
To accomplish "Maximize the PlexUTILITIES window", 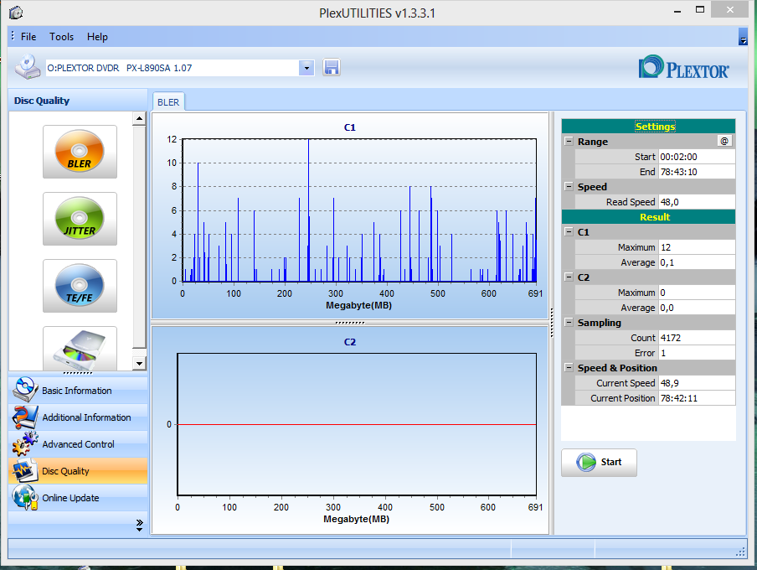I will click(700, 10).
